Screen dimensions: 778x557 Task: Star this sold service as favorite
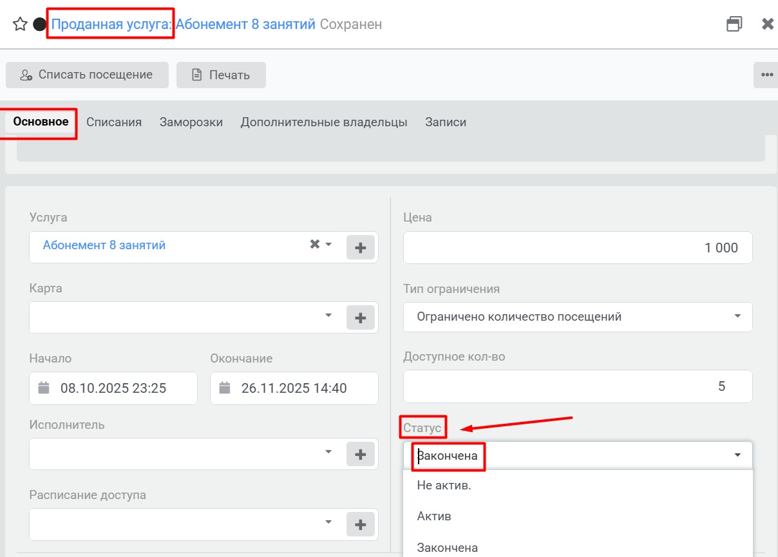pyautogui.click(x=20, y=24)
